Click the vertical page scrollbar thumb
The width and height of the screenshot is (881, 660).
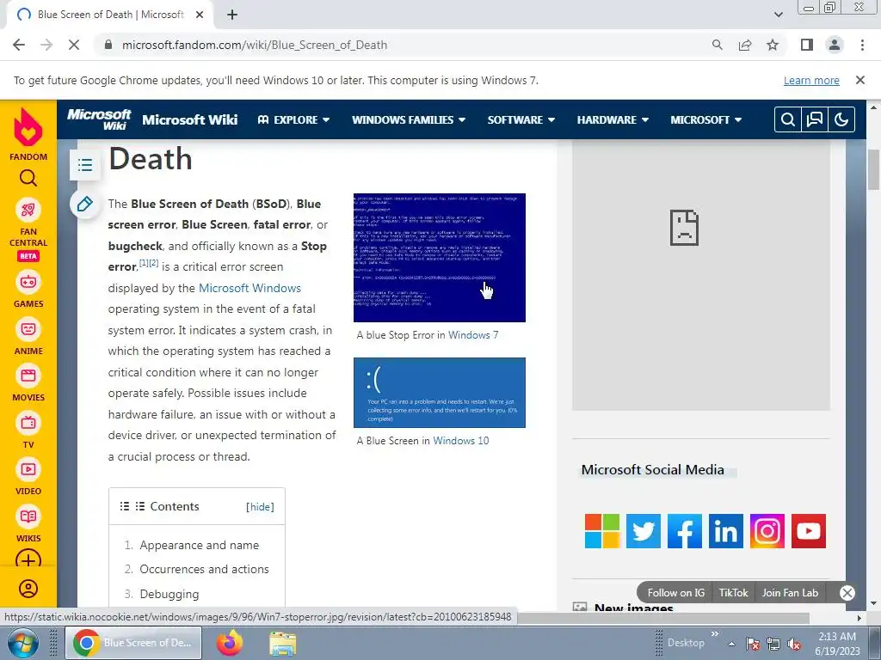tap(874, 169)
